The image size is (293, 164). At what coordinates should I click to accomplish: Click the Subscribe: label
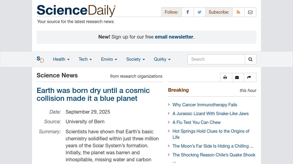click(219, 12)
